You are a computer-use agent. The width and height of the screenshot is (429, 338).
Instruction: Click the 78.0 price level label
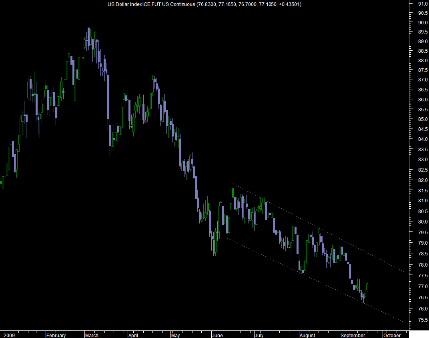tap(423, 265)
